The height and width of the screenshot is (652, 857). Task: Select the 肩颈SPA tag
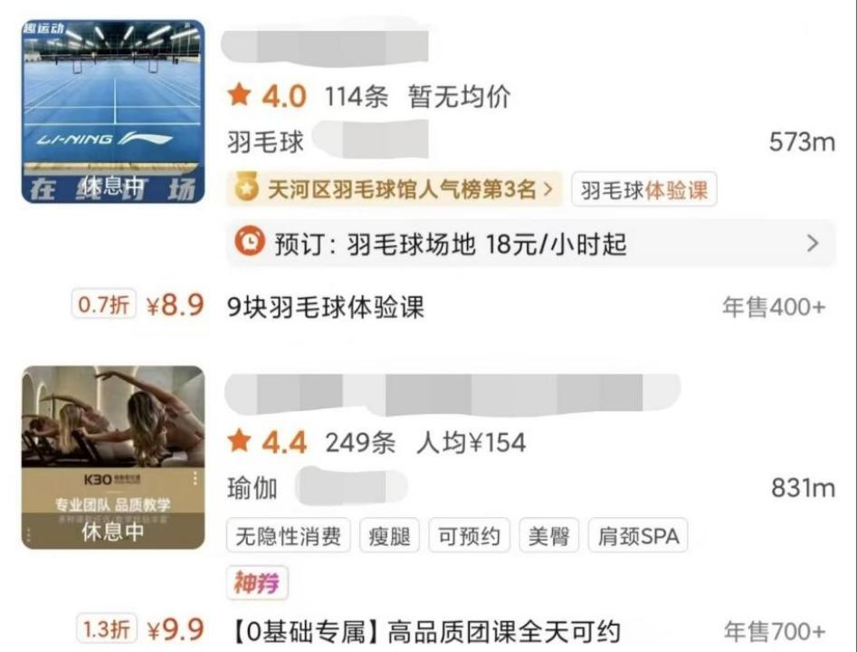[638, 535]
